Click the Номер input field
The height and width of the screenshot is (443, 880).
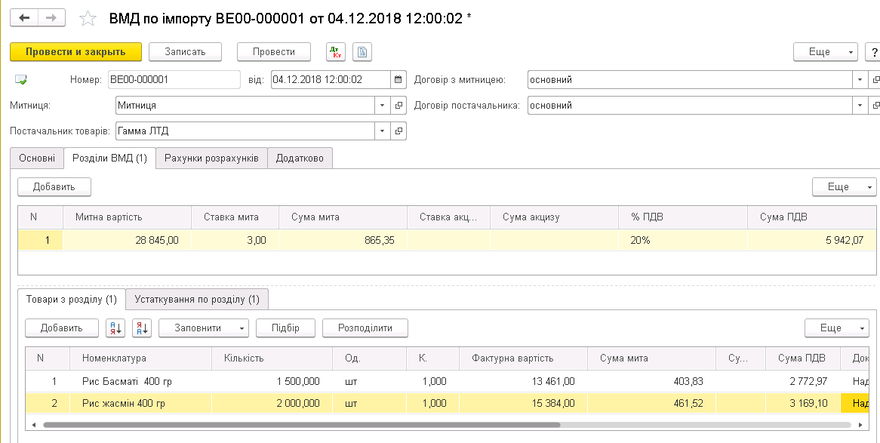point(174,80)
